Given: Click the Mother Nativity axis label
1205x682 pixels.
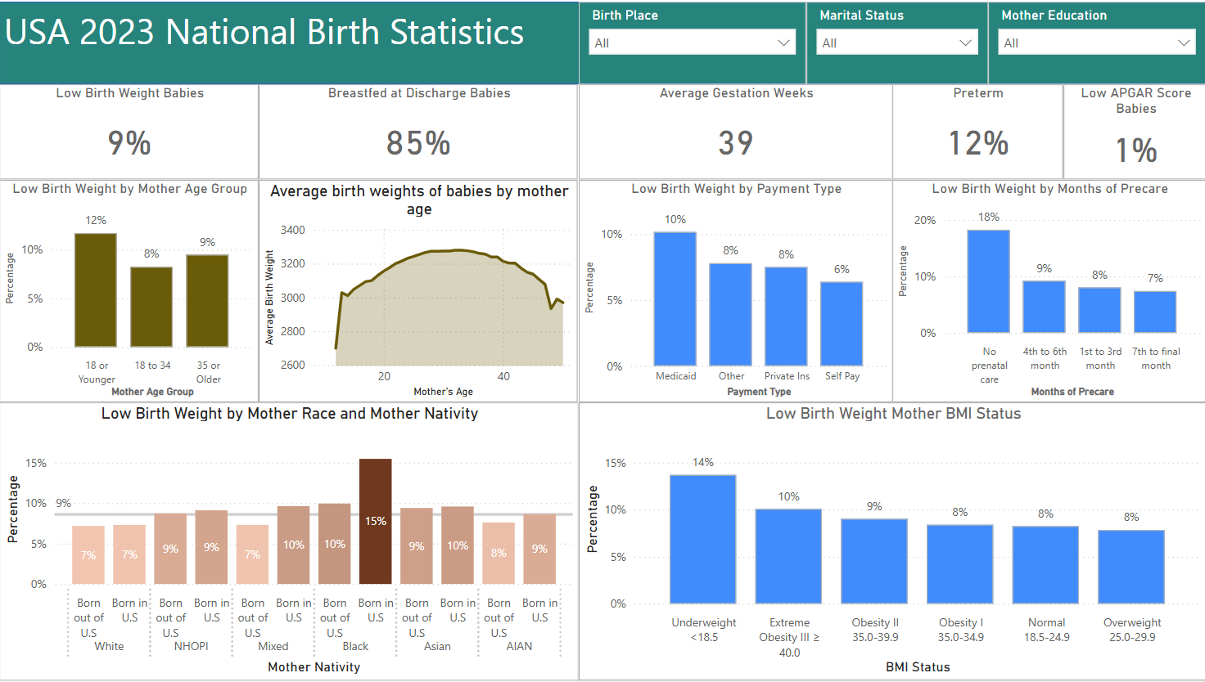Looking at the screenshot, I should pos(314,667).
